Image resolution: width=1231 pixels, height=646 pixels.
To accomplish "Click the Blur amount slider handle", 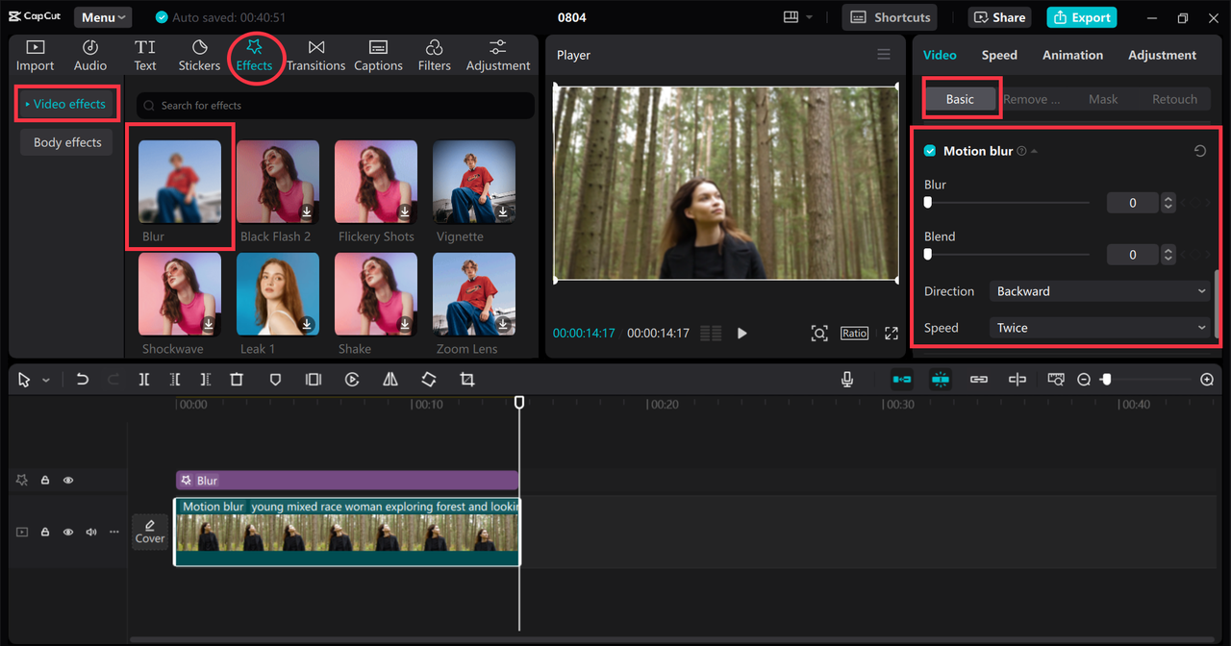I will pyautogui.click(x=928, y=203).
